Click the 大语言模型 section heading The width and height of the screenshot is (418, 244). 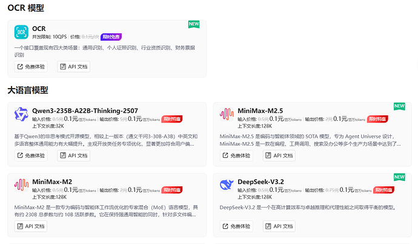pos(28,90)
